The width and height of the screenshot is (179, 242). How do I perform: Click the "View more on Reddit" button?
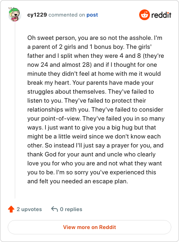coord(89,227)
